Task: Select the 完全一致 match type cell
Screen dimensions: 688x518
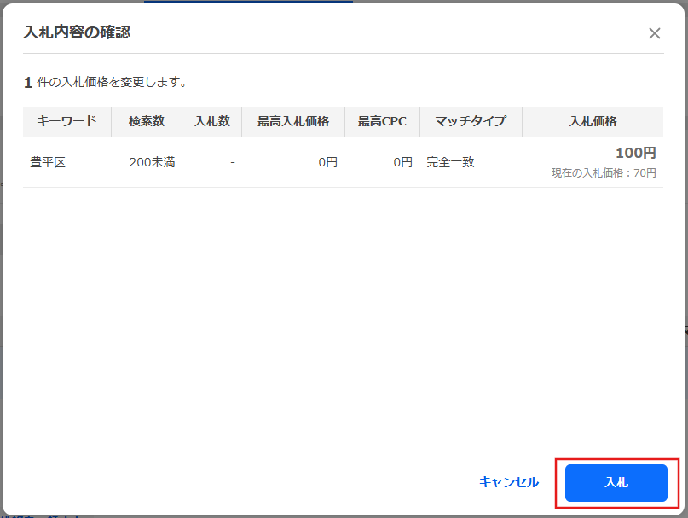Action: (x=450, y=162)
